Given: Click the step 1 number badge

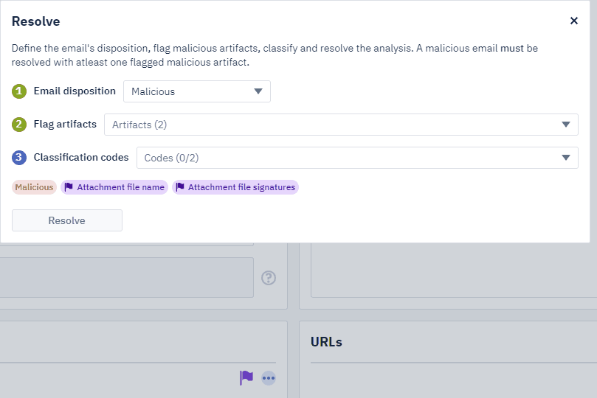Looking at the screenshot, I should point(19,91).
